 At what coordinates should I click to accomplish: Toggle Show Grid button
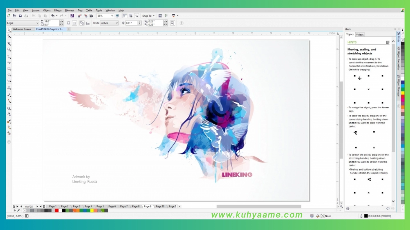click(x=131, y=16)
